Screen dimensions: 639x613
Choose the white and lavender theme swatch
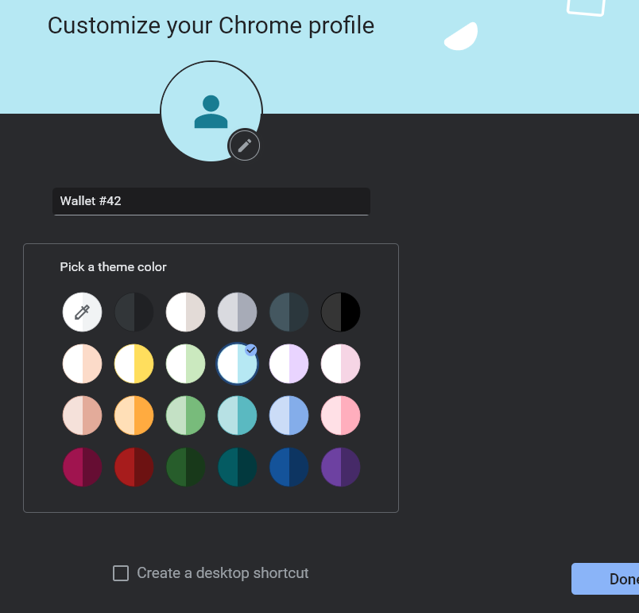[289, 363]
